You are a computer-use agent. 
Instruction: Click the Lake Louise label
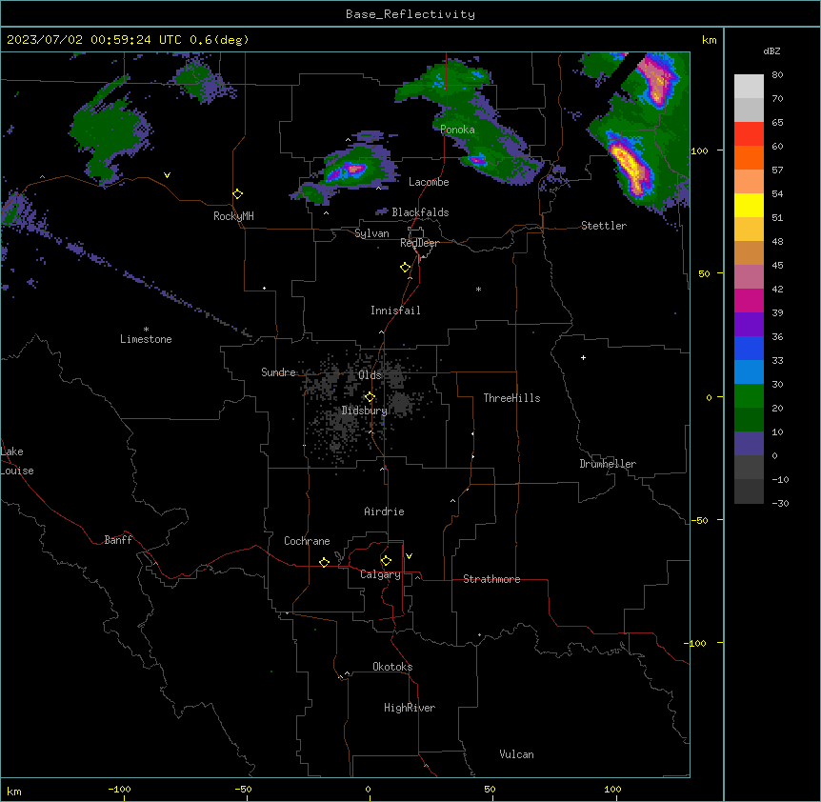(17, 461)
